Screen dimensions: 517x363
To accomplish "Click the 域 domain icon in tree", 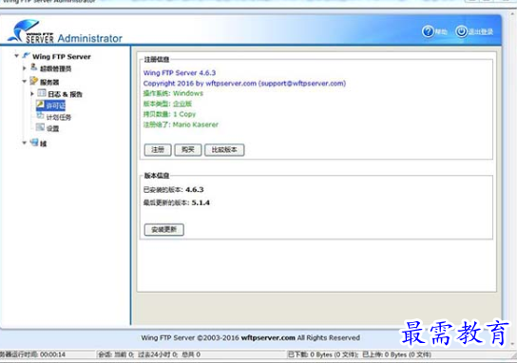I will [x=34, y=143].
